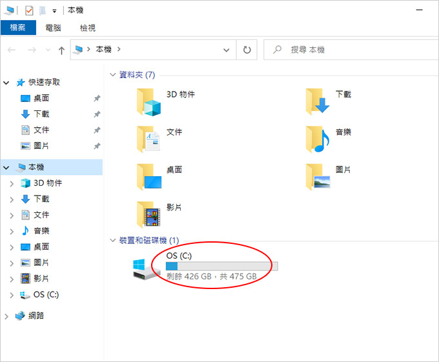Collapse the 裝置和磁碟機 (1) group
The width and height of the screenshot is (439, 362).
[x=112, y=240]
